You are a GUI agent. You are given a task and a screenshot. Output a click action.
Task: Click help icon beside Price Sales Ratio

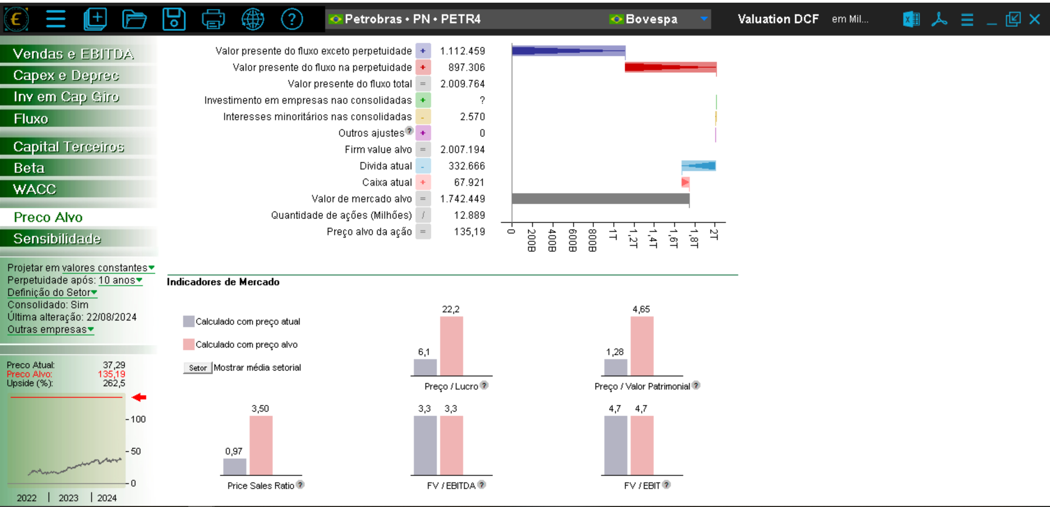300,485
